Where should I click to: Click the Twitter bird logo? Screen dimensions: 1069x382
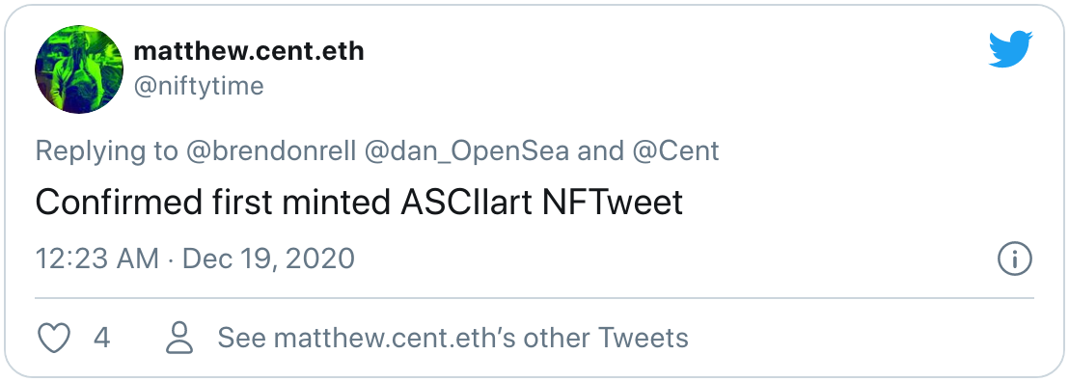click(1011, 50)
